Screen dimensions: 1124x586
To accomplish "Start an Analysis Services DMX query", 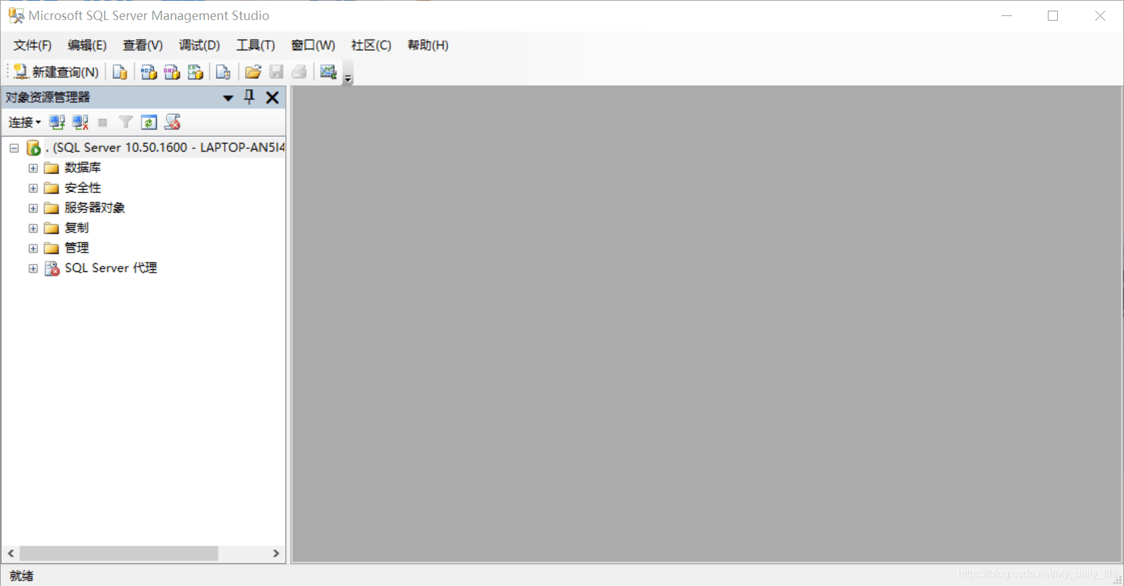I will [x=172, y=71].
